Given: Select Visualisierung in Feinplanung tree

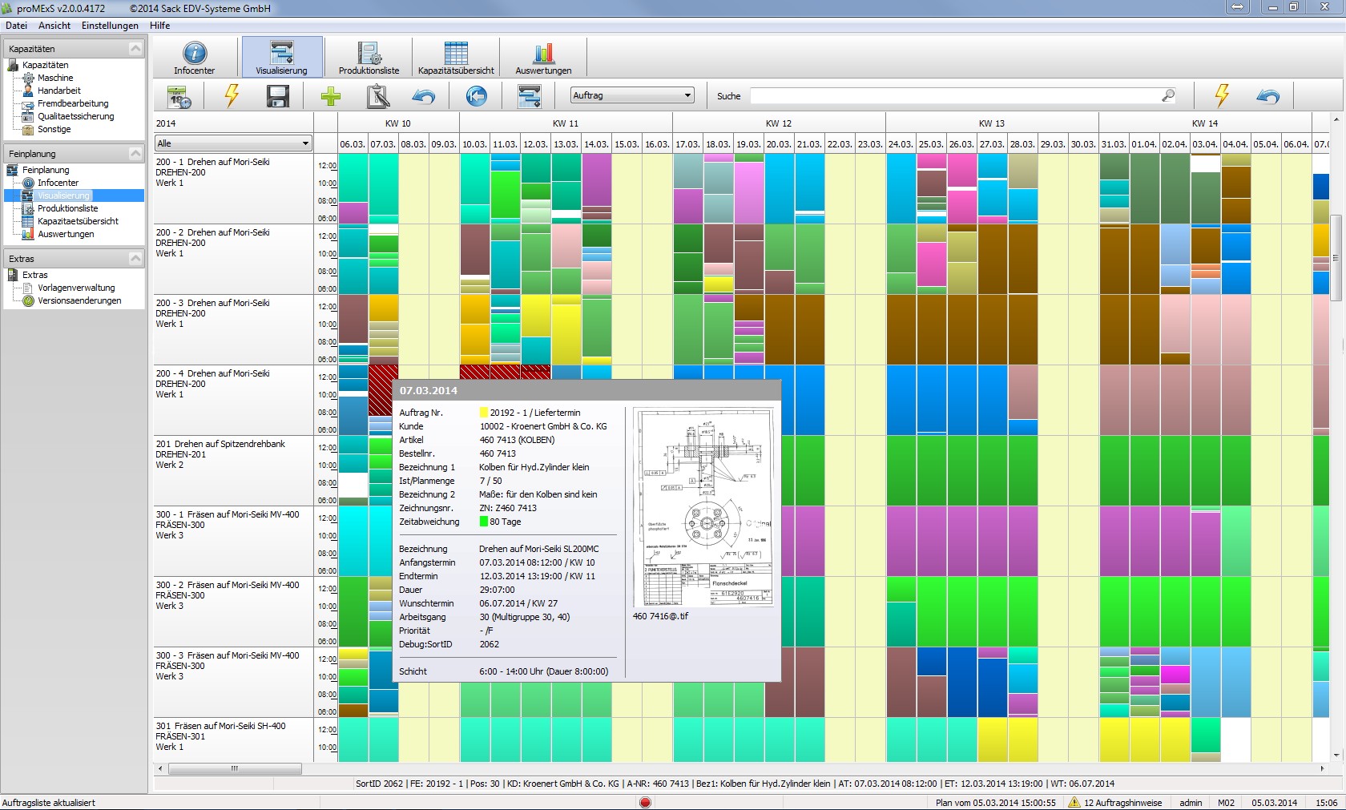Looking at the screenshot, I should pos(64,195).
